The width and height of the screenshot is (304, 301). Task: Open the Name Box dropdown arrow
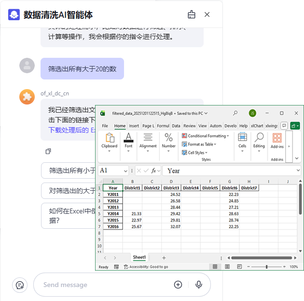point(125,171)
